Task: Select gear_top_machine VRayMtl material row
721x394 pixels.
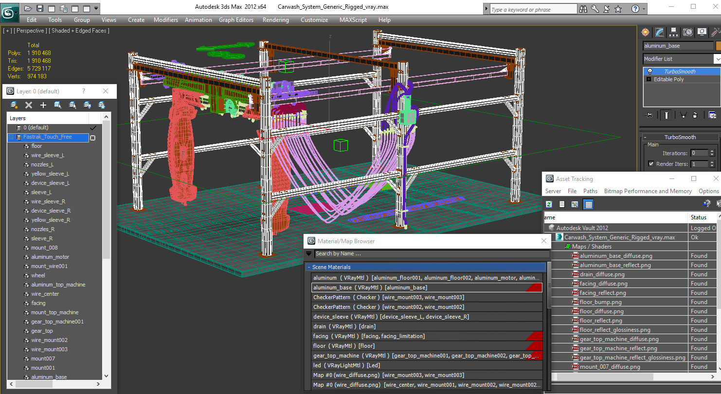Action: pyautogui.click(x=427, y=356)
